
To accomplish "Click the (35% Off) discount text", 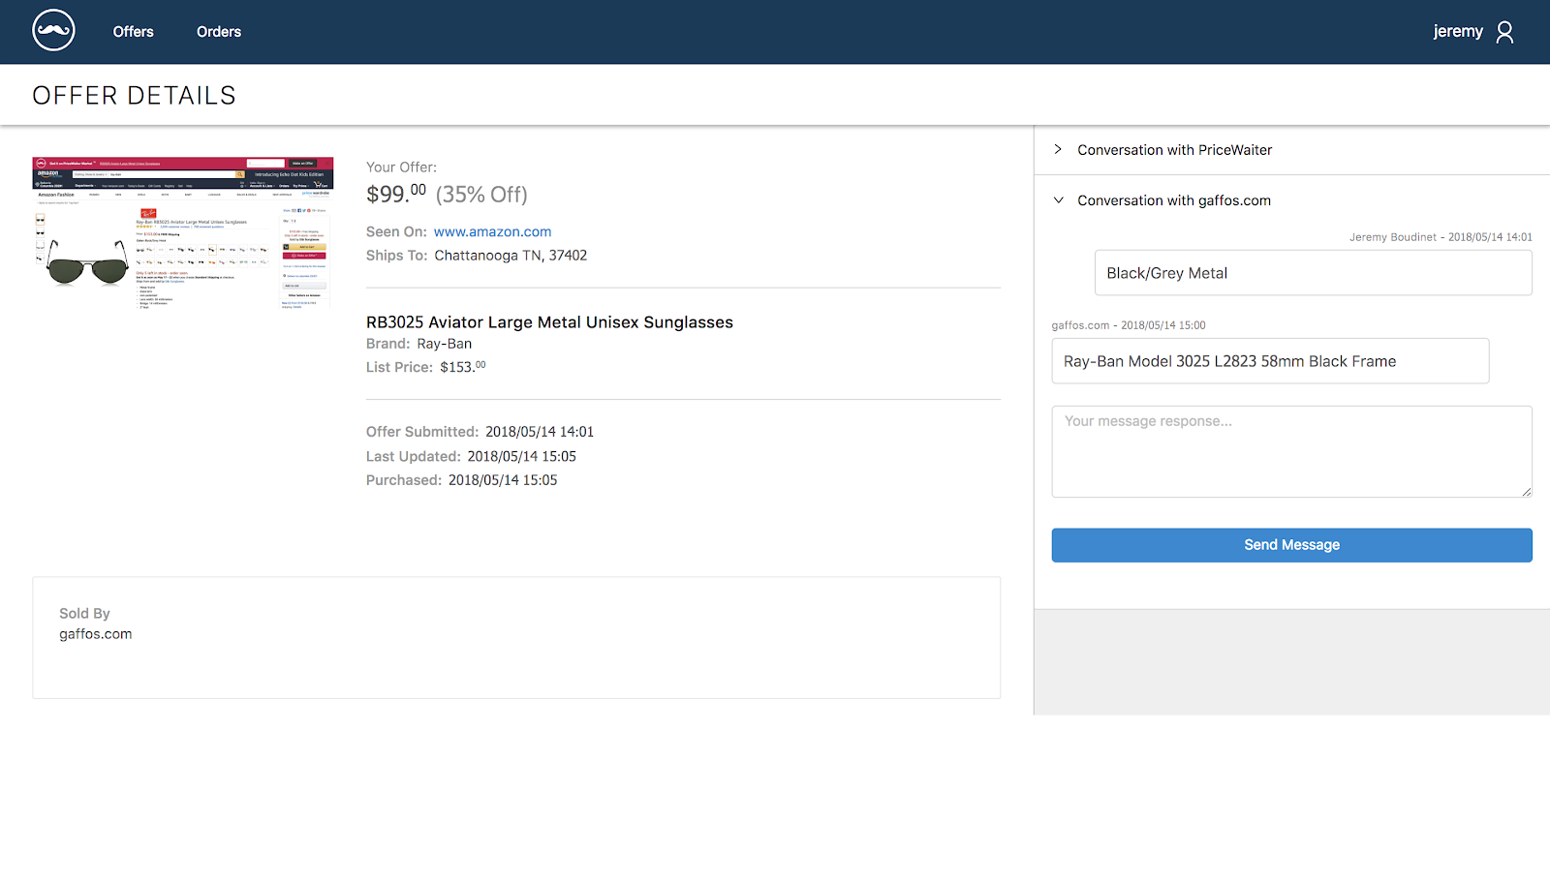I will (x=481, y=195).
